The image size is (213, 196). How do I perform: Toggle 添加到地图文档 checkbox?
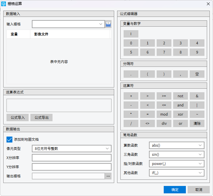point(9,140)
